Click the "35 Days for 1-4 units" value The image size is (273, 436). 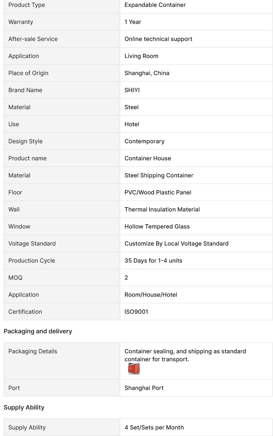[153, 261]
